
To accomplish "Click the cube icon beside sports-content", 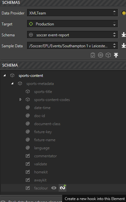I will point(12,75).
